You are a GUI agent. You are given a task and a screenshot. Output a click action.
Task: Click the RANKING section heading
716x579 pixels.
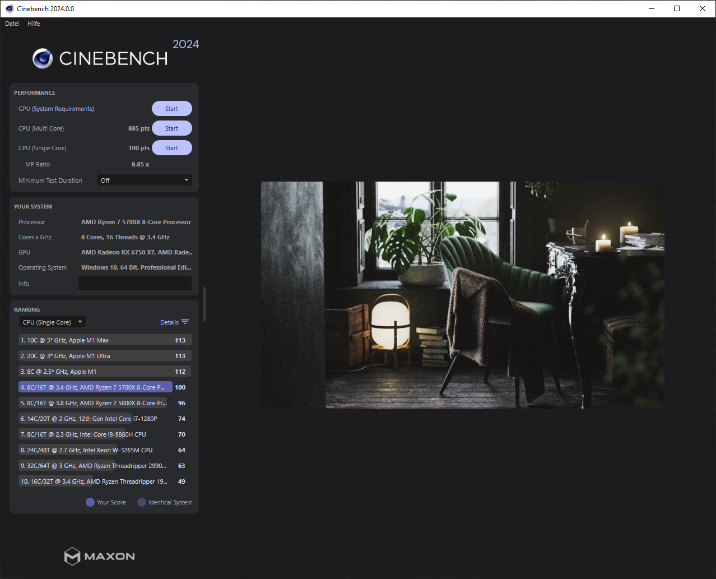[27, 309]
